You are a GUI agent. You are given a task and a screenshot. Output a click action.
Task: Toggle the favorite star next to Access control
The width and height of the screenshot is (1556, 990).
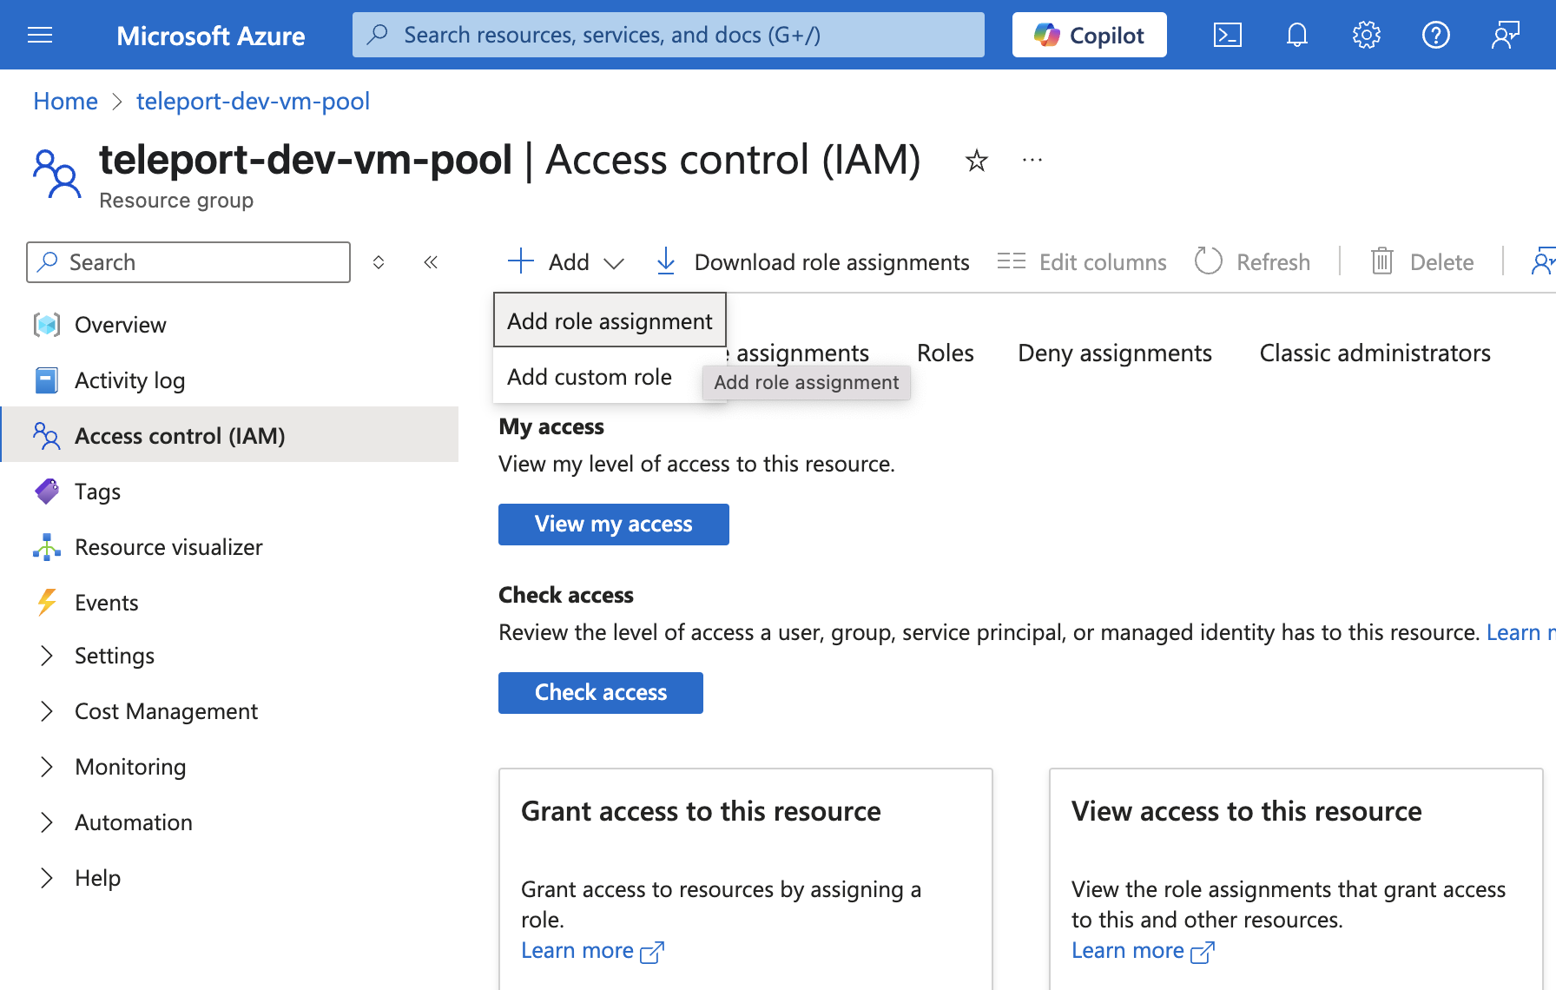(x=976, y=162)
